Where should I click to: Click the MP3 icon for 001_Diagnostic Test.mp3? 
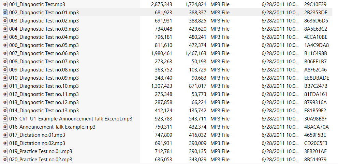[5, 4]
